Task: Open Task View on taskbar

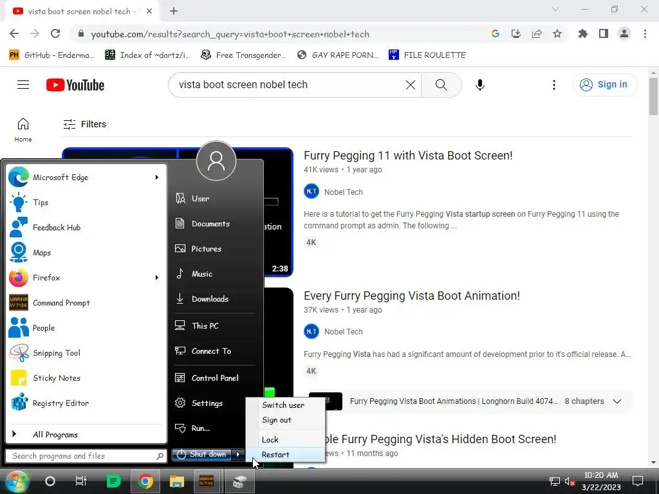Action: click(80, 481)
